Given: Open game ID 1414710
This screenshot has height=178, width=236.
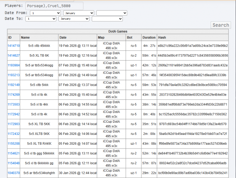Looking at the screenshot, I should pos(14,46).
